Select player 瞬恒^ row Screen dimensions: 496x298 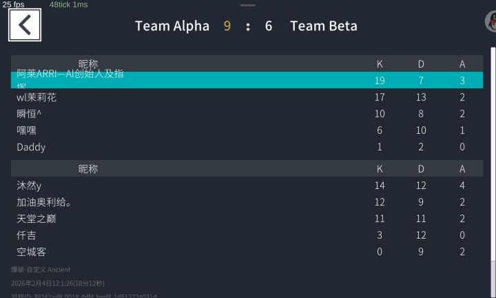pyautogui.click(x=247, y=113)
